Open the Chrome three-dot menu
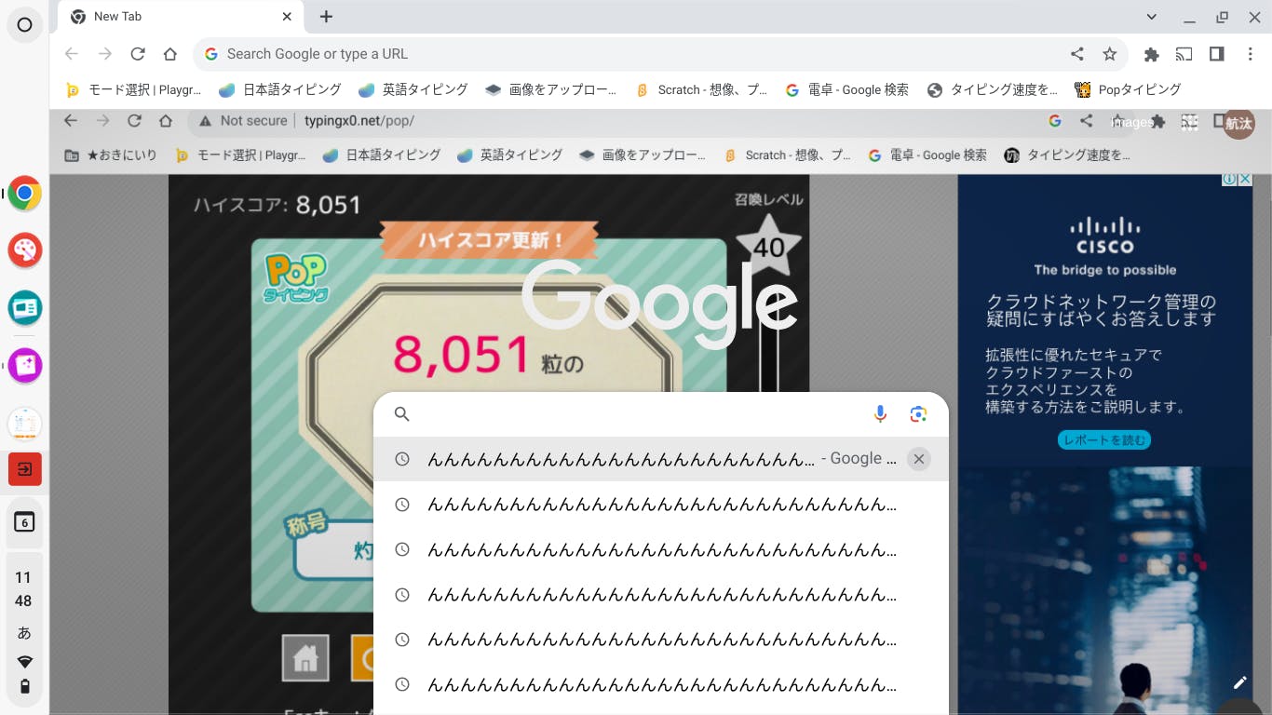 point(1250,54)
